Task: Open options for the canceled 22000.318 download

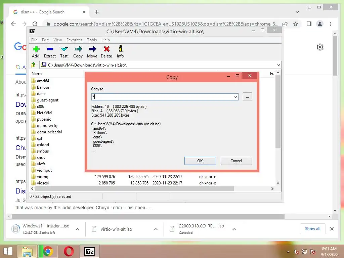Action: tap(234, 229)
